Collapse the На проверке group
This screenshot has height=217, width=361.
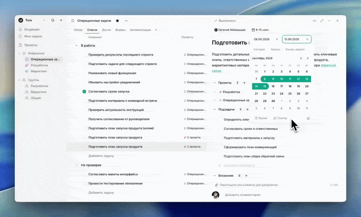point(76,165)
